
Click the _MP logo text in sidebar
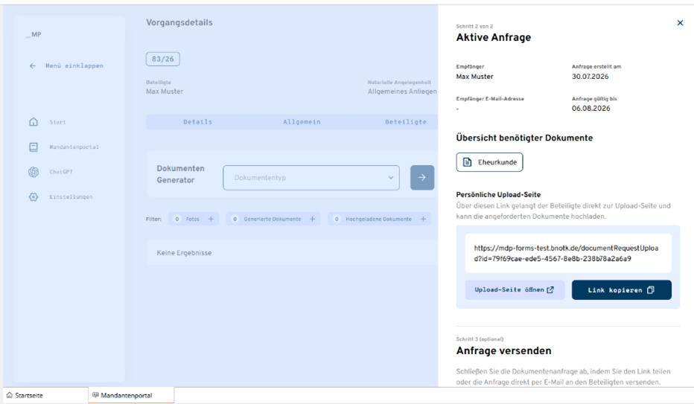[x=34, y=34]
